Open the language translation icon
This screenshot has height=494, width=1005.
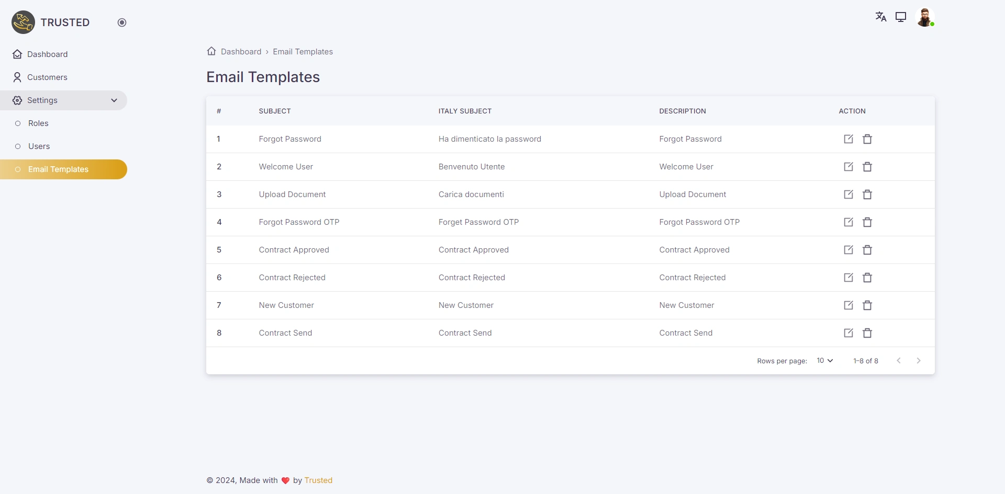click(881, 17)
